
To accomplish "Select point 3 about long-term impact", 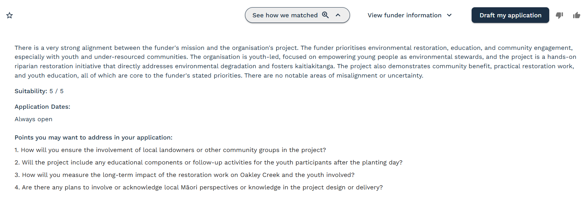I will pos(184,175).
